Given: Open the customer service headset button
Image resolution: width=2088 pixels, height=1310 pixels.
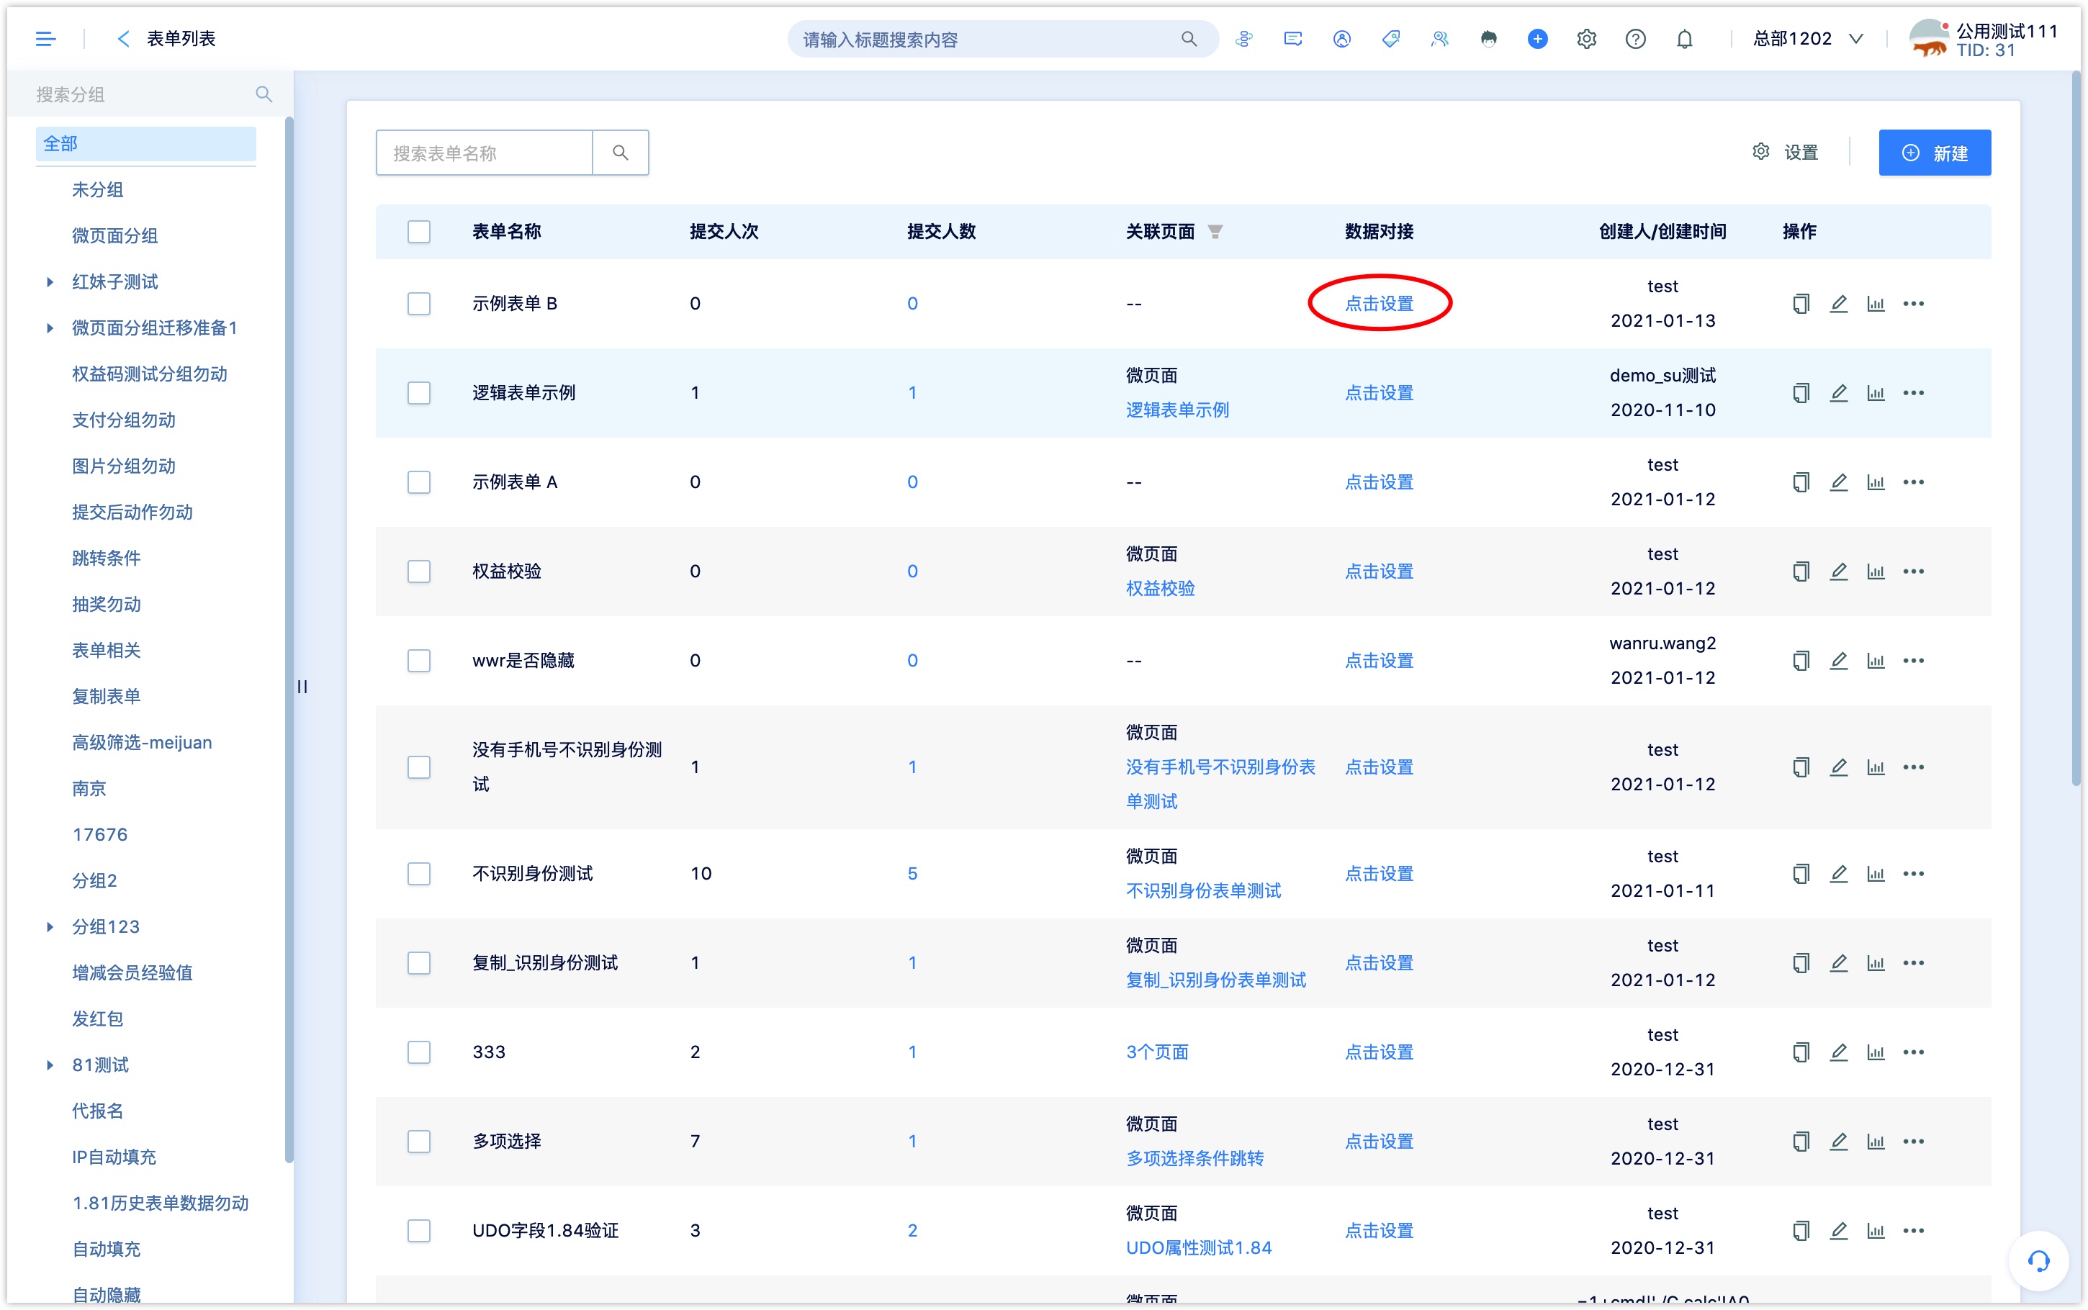Looking at the screenshot, I should (x=2038, y=1260).
